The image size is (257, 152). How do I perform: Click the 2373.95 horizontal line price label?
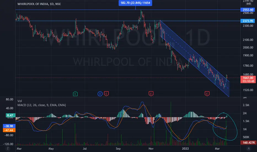pos(248,21)
